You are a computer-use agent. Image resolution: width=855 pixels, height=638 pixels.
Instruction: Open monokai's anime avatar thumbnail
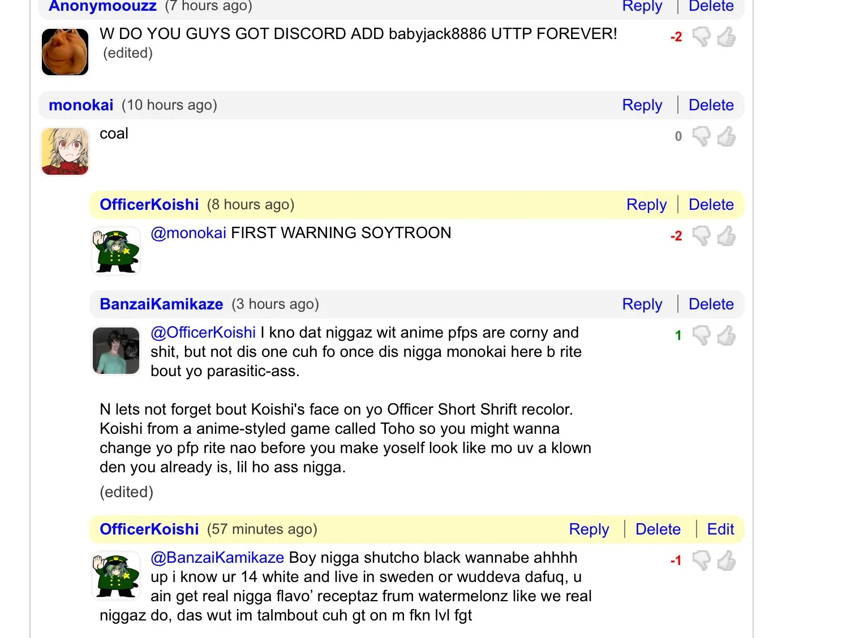pyautogui.click(x=65, y=152)
